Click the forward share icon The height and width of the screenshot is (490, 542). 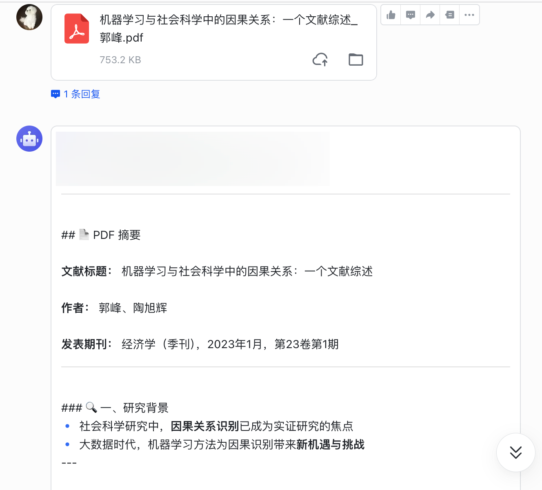coord(430,15)
